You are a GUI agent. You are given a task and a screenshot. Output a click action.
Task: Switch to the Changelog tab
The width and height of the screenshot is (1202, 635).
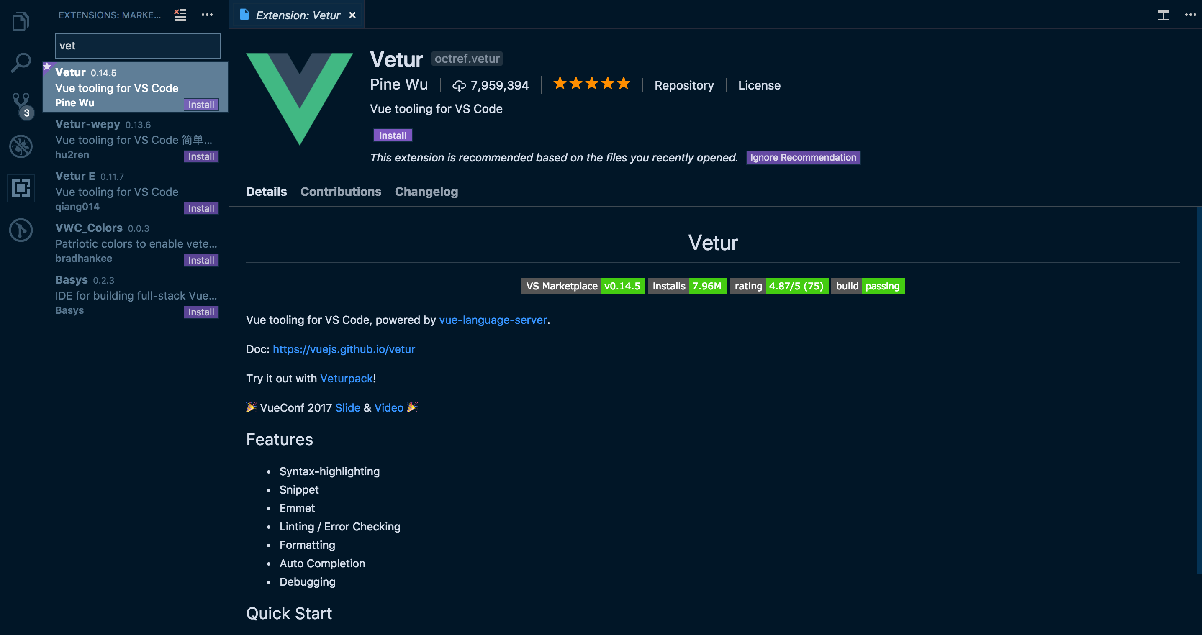coord(426,192)
